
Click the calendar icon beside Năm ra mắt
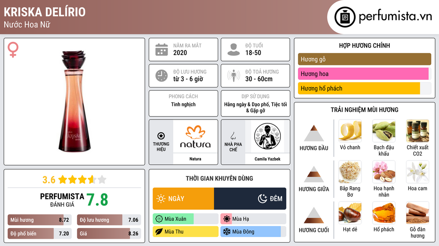coord(162,50)
